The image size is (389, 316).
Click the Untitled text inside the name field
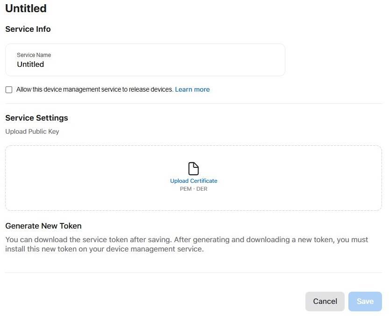click(x=30, y=65)
